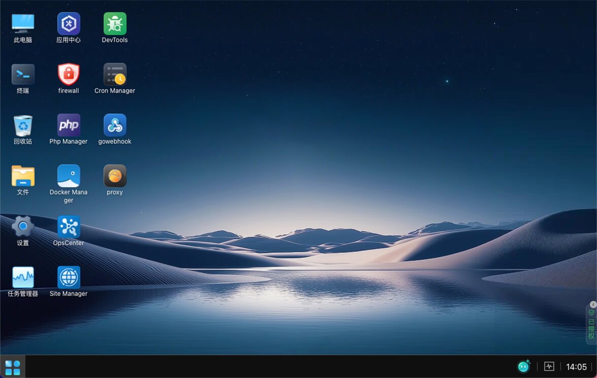Open the 终端 terminal icon

coord(23,74)
